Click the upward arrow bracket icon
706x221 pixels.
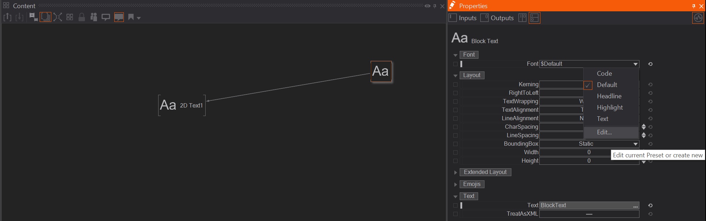[x=7, y=17]
